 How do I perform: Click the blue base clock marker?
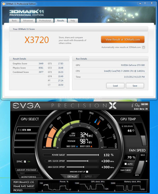[x=96, y=121]
